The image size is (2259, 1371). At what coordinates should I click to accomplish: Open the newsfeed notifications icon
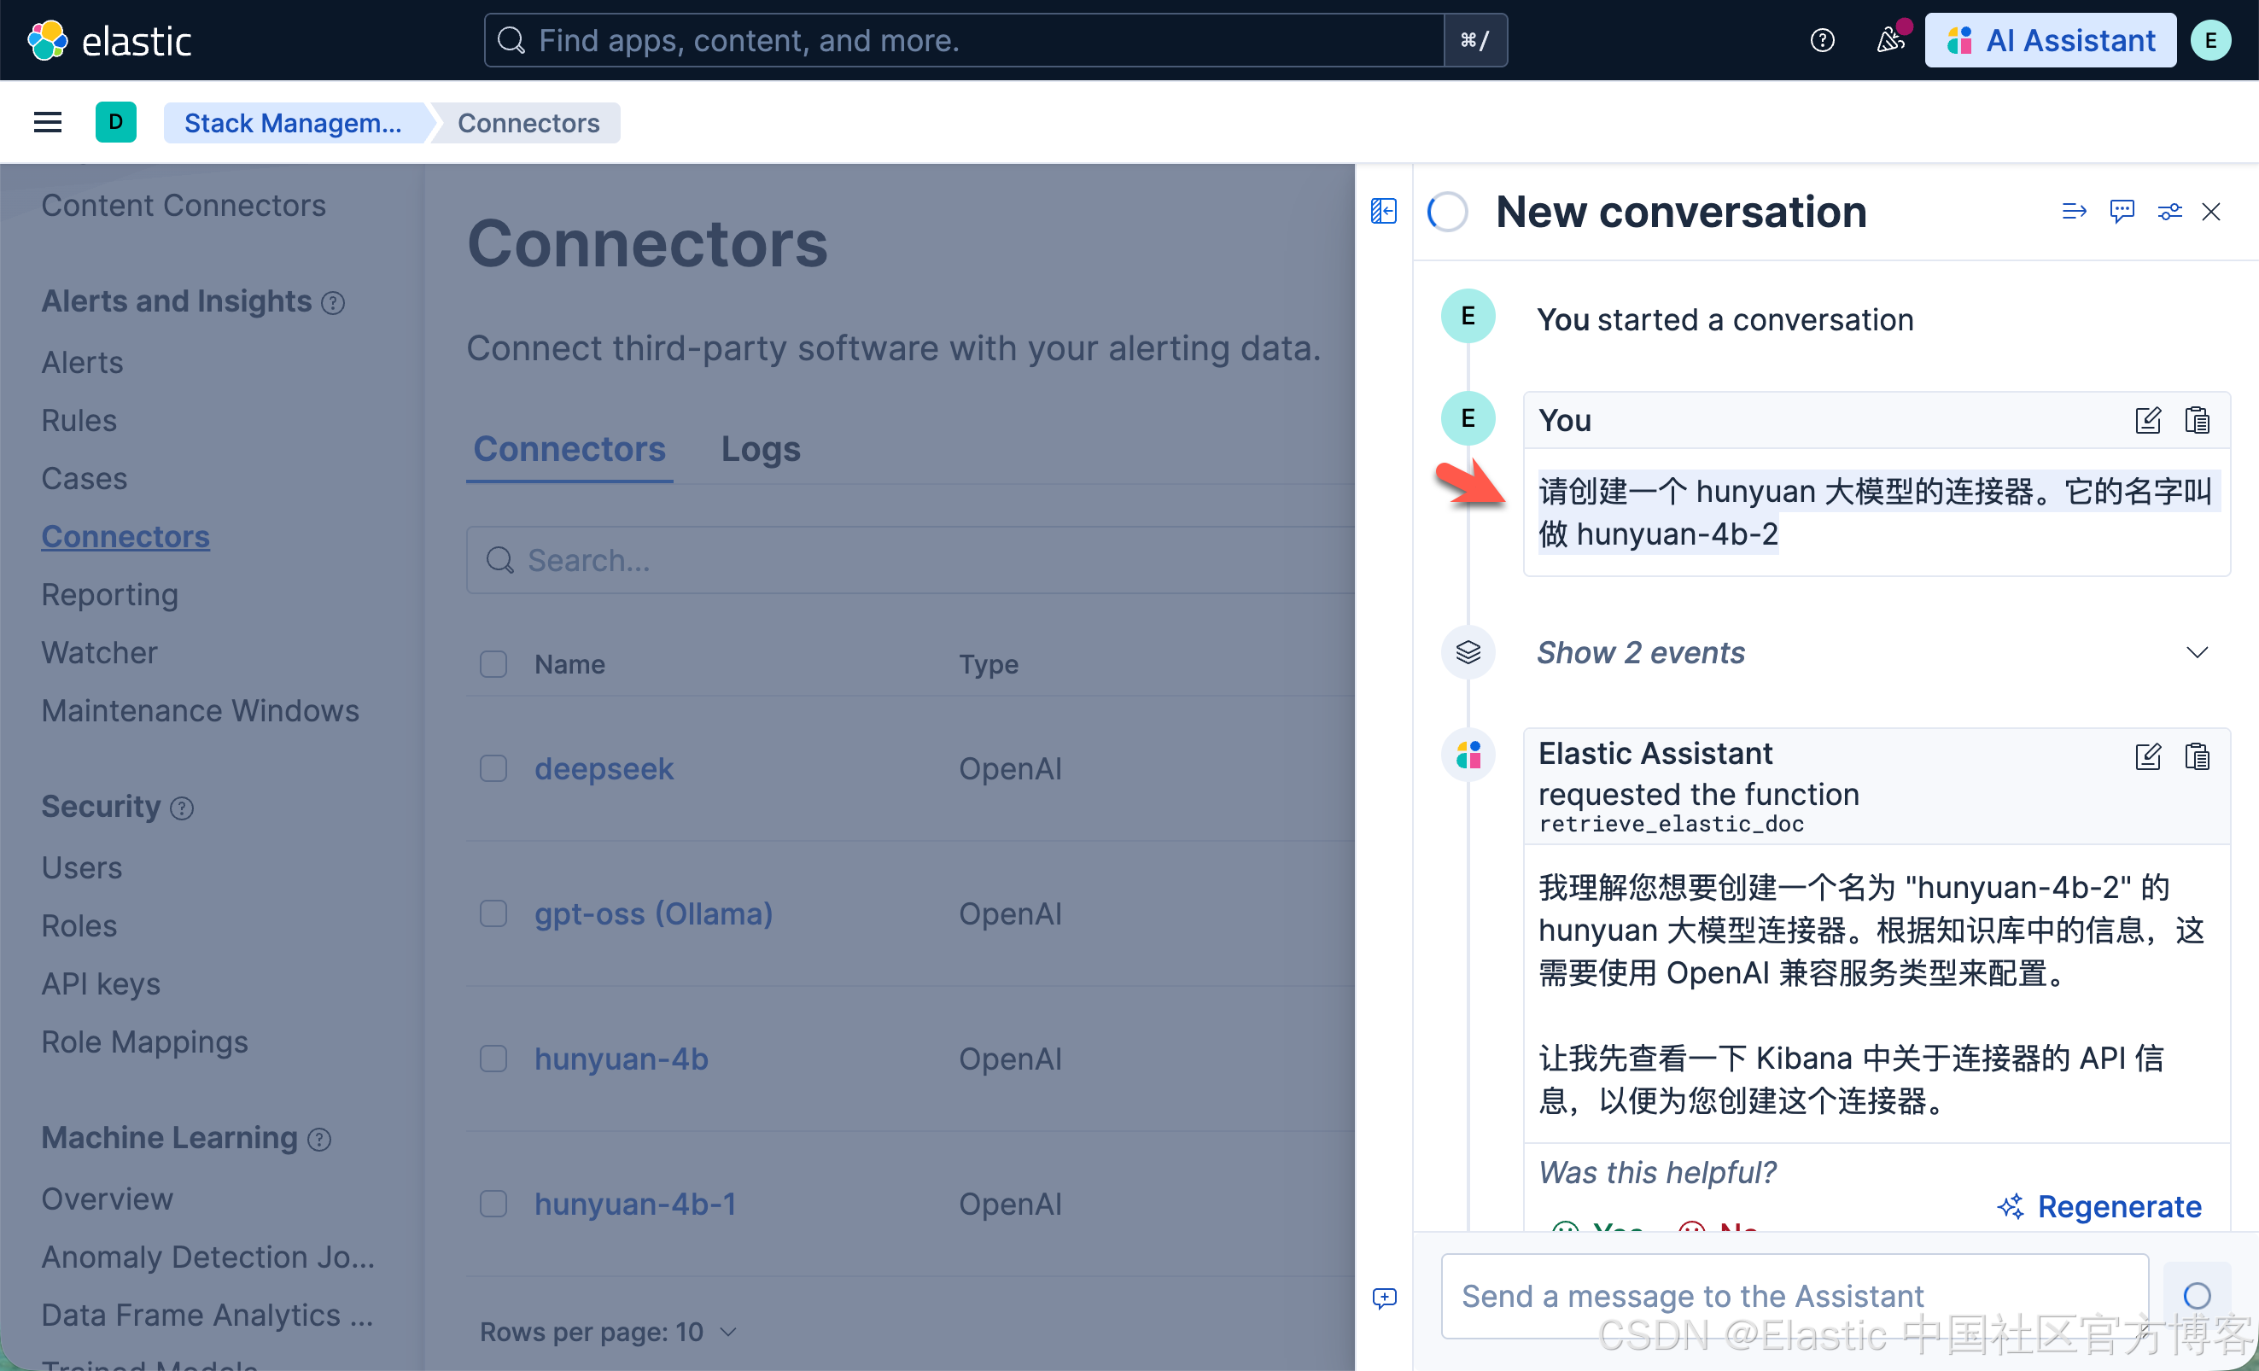1888,40
